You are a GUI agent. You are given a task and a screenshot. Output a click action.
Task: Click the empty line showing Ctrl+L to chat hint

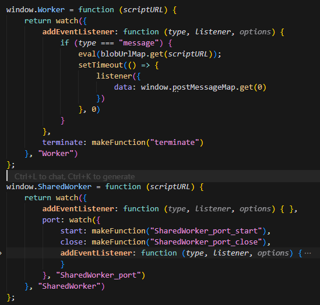163,176
